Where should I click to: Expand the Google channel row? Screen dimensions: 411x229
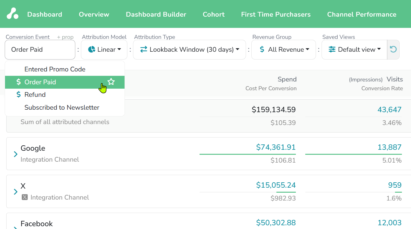[15, 154]
